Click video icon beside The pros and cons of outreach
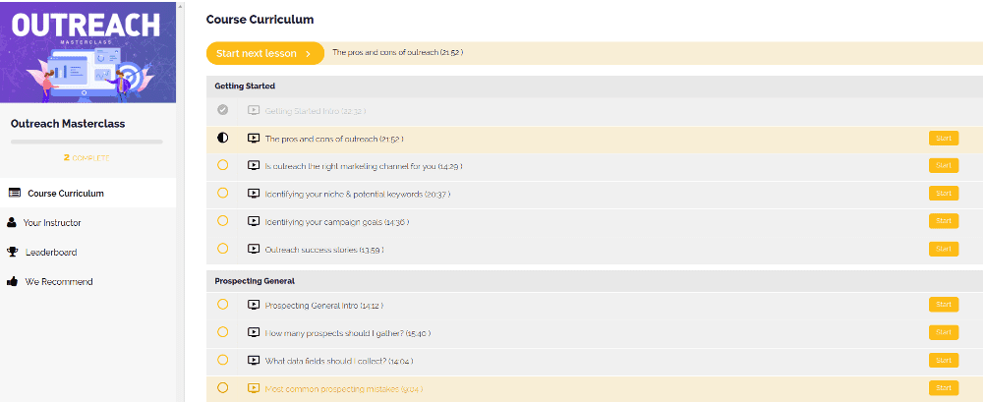The height and width of the screenshot is (402, 983). coord(254,138)
